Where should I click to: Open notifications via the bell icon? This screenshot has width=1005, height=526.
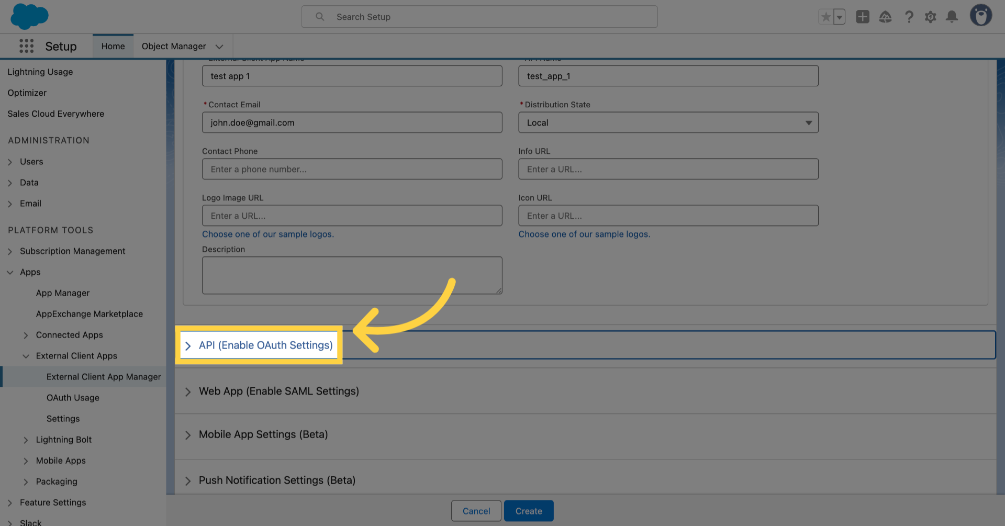[952, 17]
